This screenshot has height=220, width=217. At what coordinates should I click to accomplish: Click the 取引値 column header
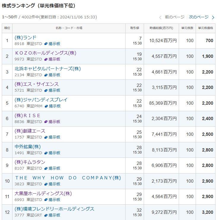tap(134, 28)
